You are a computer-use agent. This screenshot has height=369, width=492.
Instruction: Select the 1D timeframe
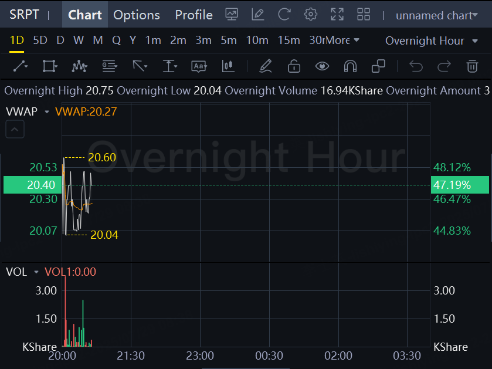[x=16, y=40]
